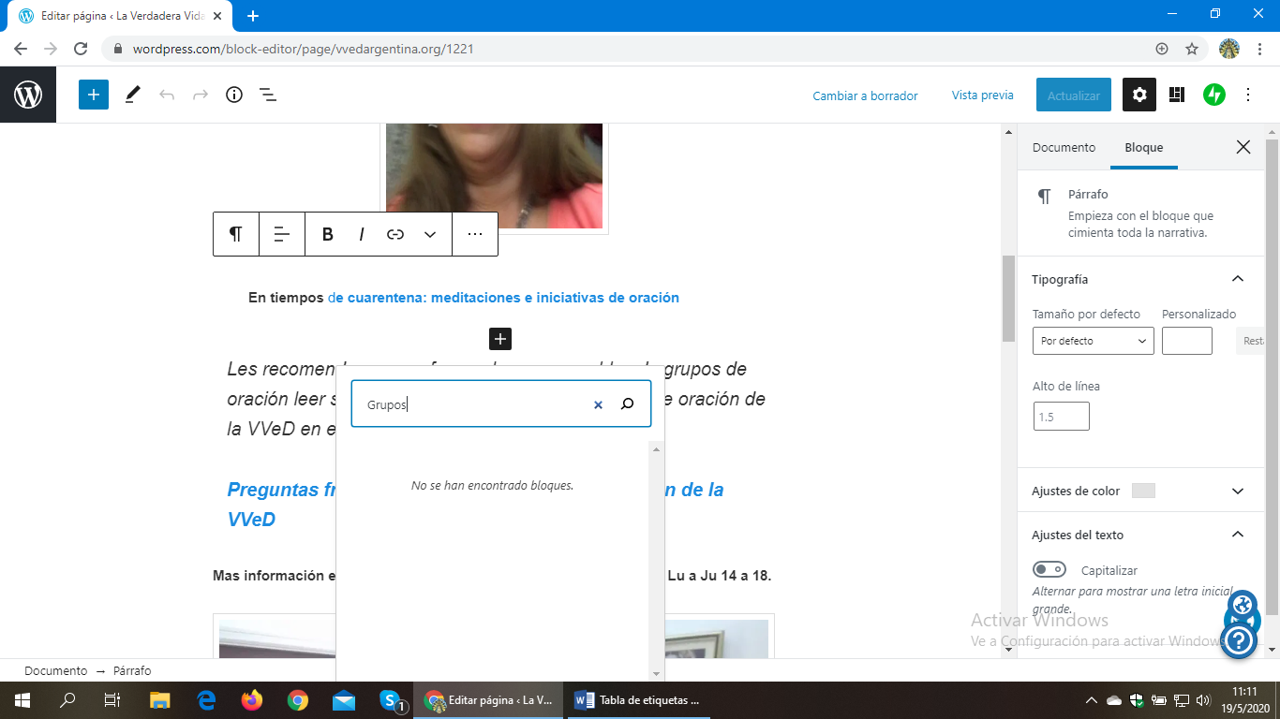Viewport: 1280px width, 719px height.
Task: Select the Bloque tab
Action: coord(1143,147)
